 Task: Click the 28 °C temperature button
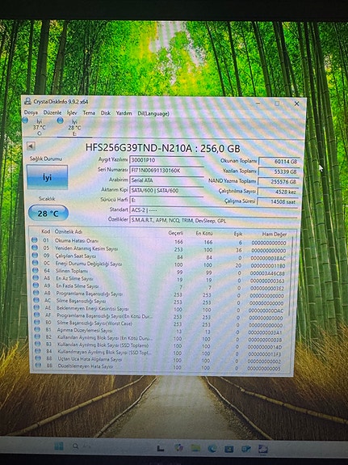click(x=48, y=213)
